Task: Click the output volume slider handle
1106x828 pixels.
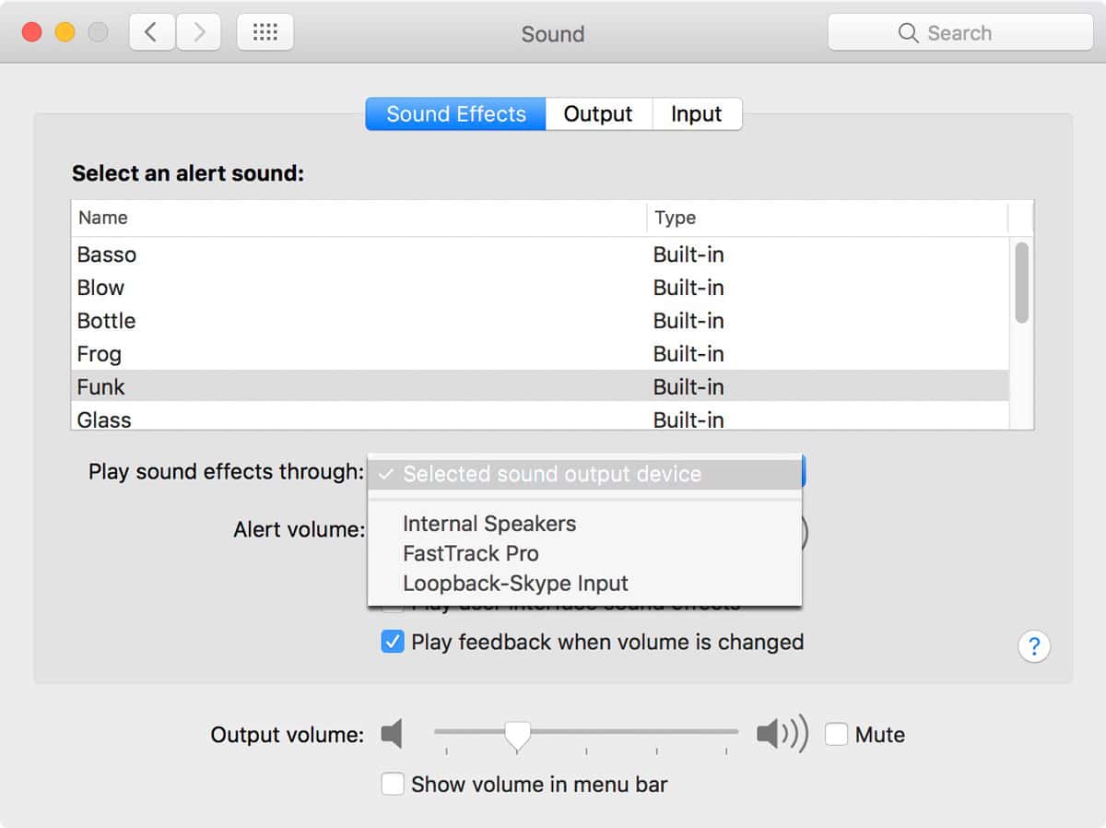Action: (x=517, y=733)
